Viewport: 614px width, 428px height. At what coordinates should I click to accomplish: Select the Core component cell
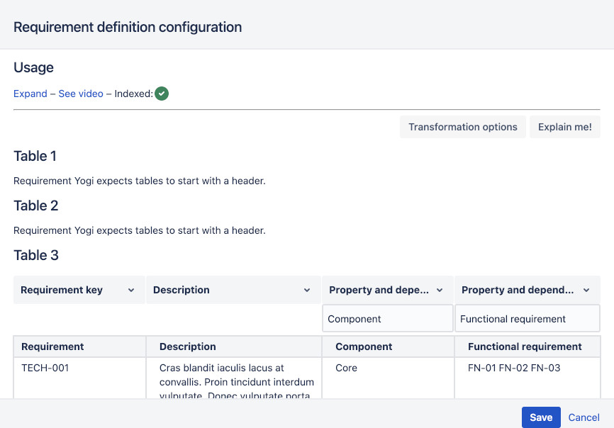click(347, 368)
